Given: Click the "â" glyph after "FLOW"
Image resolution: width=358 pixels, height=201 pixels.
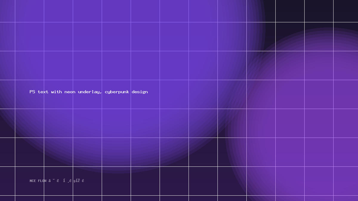Looking at the screenshot, I should pyautogui.click(x=50, y=181).
